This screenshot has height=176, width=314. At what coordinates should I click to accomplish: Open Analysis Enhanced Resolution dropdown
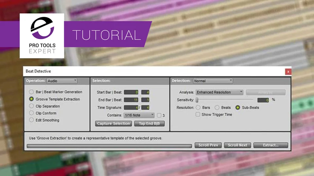pyautogui.click(x=219, y=92)
